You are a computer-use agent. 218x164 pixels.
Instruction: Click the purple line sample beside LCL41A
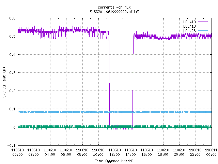[203, 22]
